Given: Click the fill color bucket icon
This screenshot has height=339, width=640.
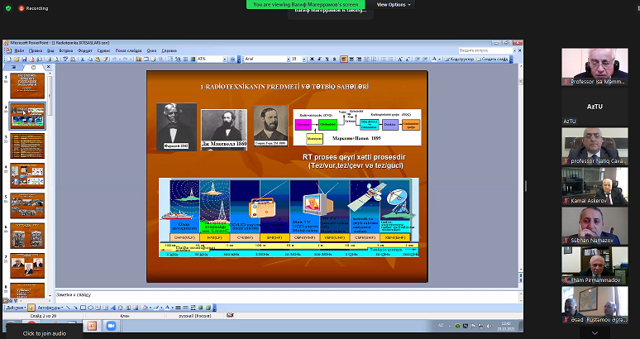Looking at the screenshot, I should (x=145, y=308).
